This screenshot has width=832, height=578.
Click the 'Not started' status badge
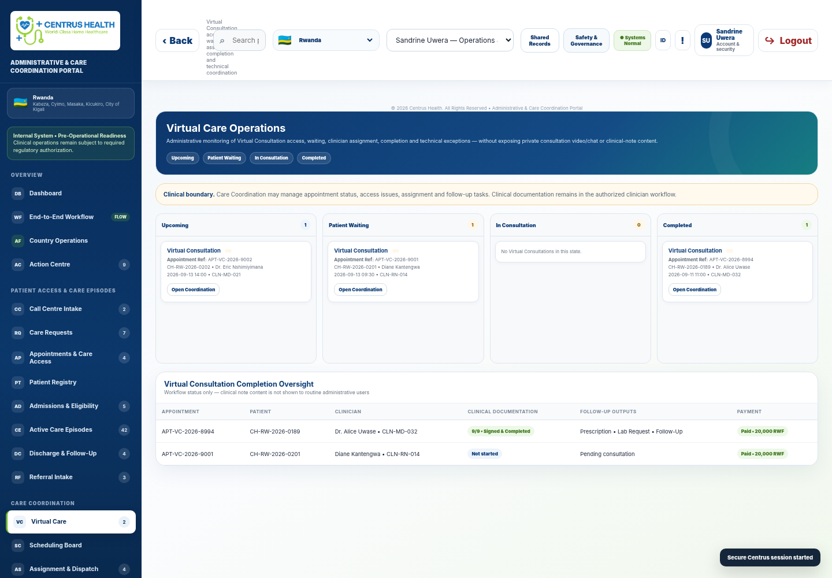[485, 454]
